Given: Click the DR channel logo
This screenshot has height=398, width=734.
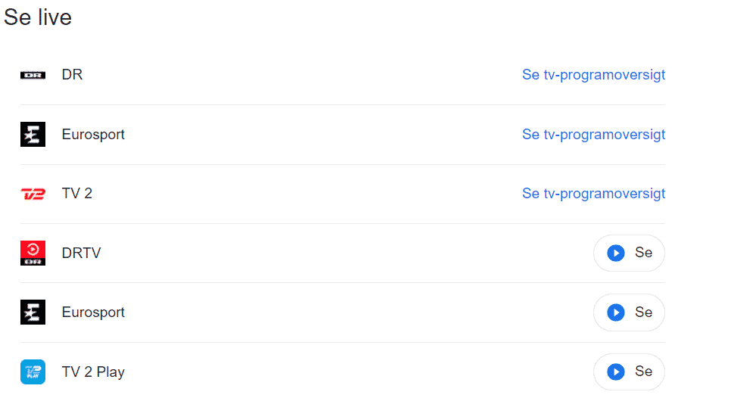Looking at the screenshot, I should pos(33,75).
